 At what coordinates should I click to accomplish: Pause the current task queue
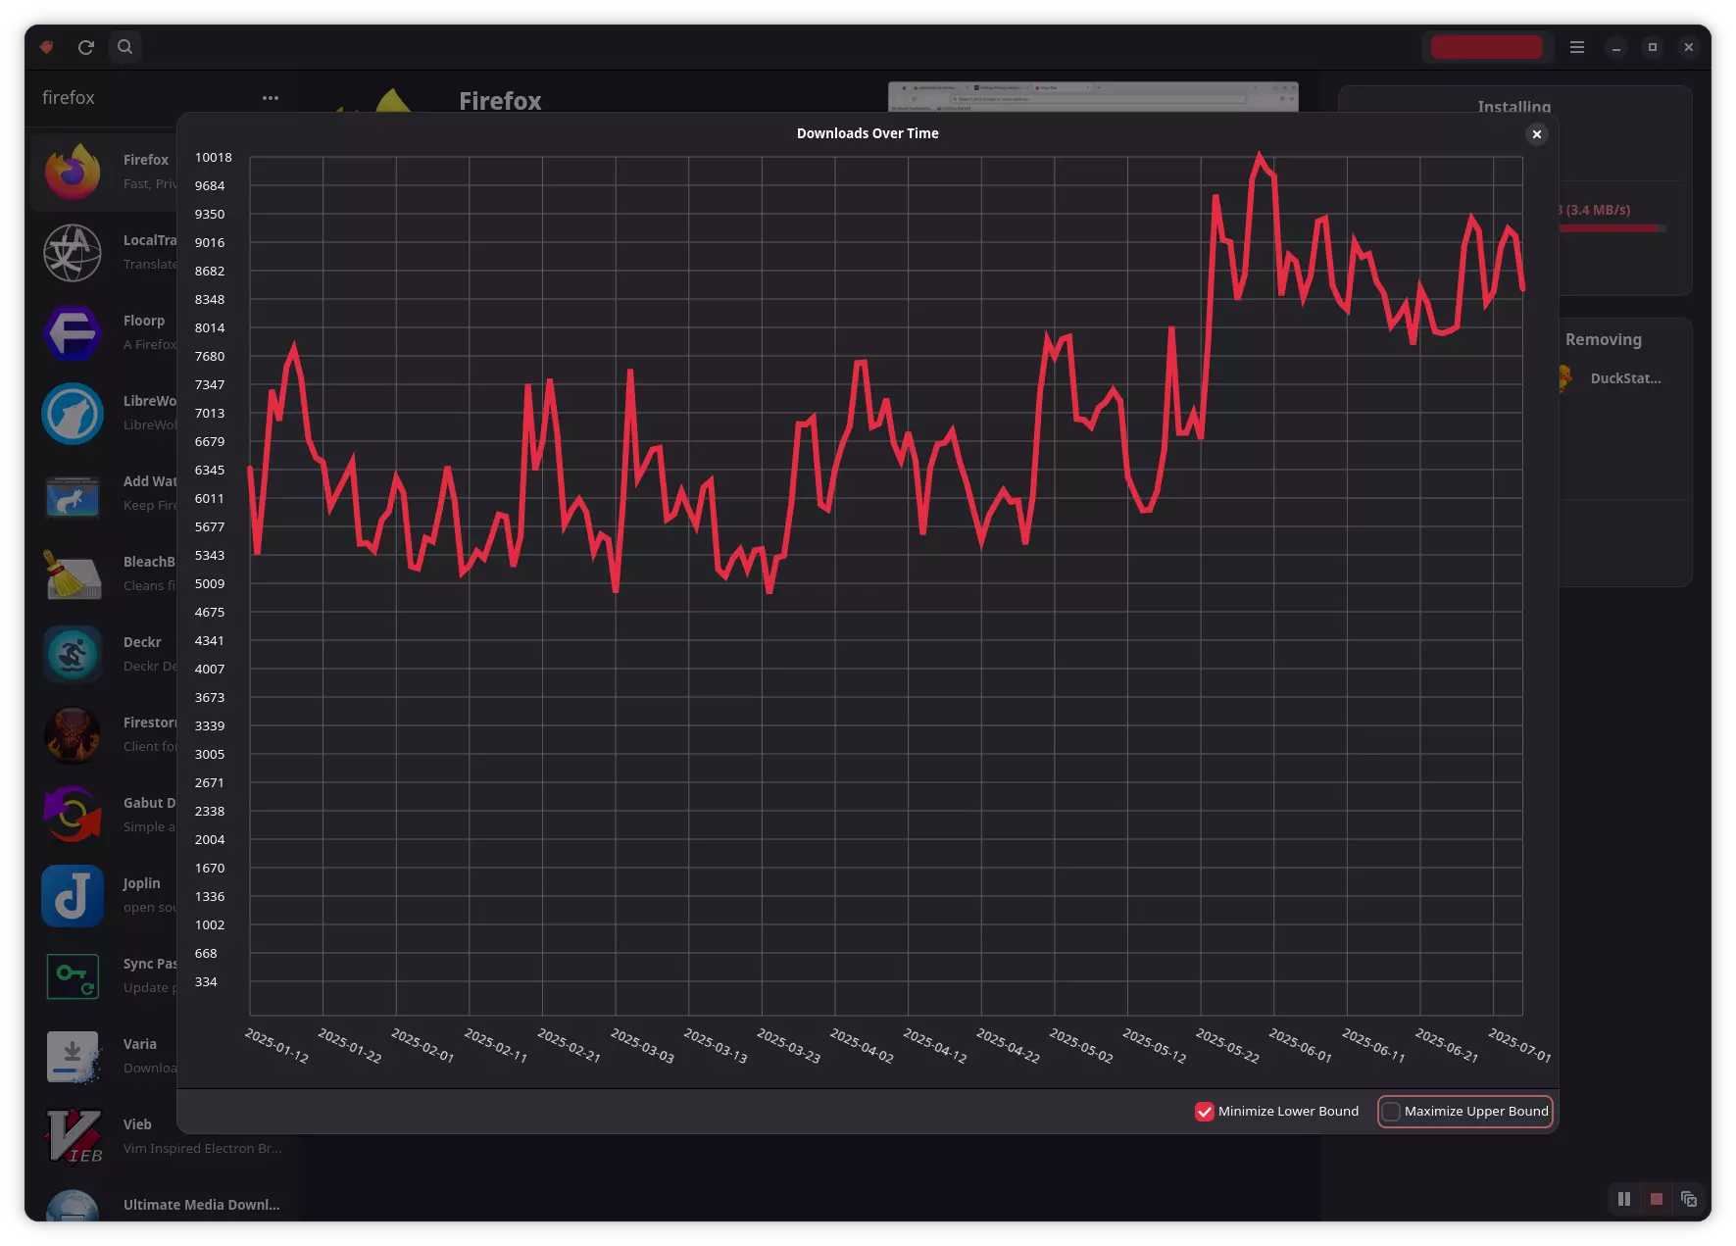[x=1624, y=1199]
